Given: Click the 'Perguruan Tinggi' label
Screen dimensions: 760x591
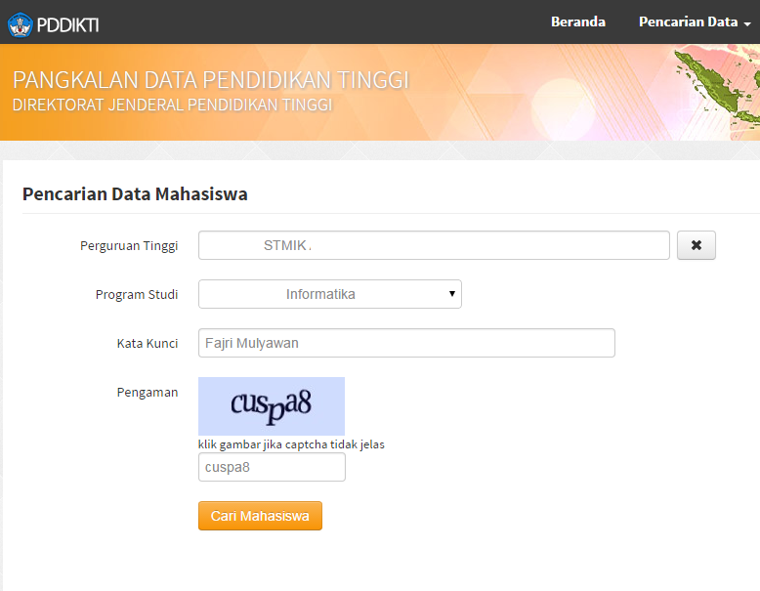Looking at the screenshot, I should [x=129, y=246].
